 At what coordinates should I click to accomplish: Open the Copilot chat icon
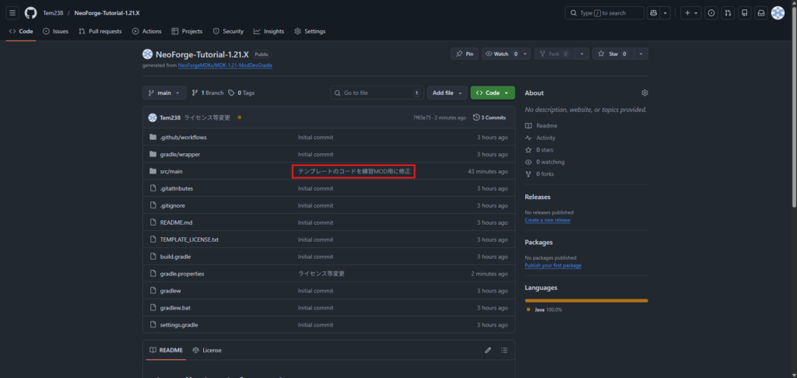tap(654, 13)
